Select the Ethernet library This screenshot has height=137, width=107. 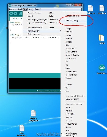click(x=69, y=38)
